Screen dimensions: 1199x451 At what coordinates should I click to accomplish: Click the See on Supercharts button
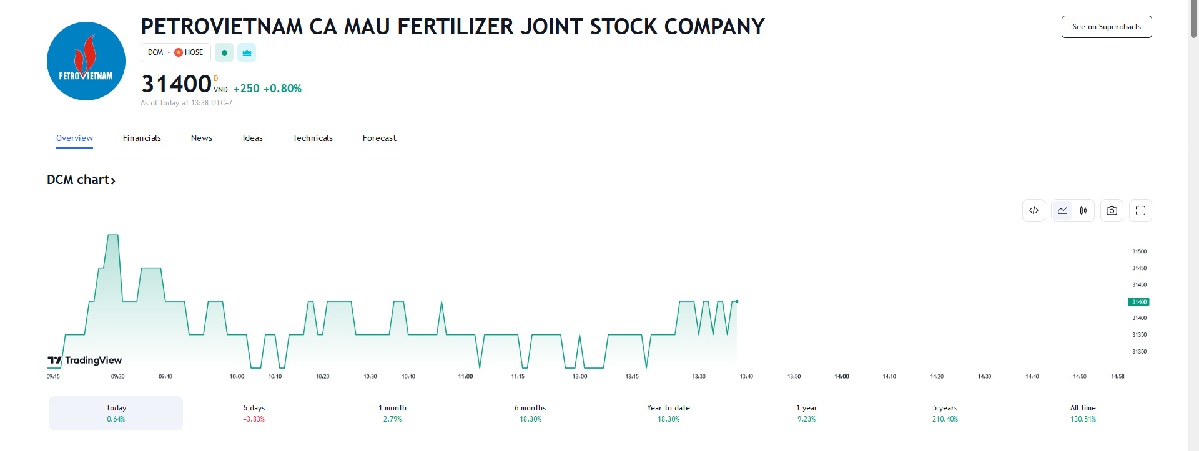(x=1106, y=27)
